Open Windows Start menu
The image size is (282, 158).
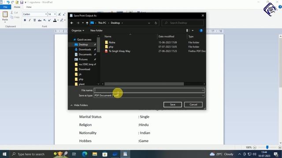pos(4,154)
